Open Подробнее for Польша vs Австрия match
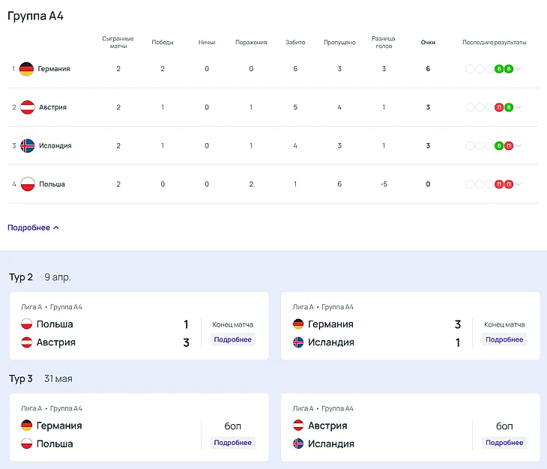Viewport: 547px width, 469px height. [232, 339]
